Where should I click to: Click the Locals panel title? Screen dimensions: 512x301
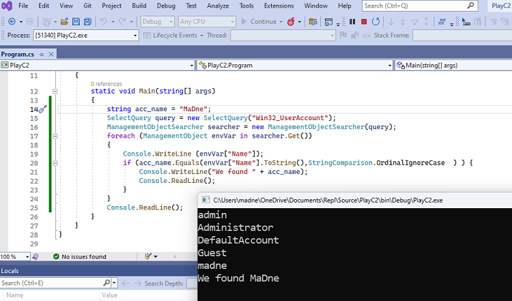(x=10, y=271)
